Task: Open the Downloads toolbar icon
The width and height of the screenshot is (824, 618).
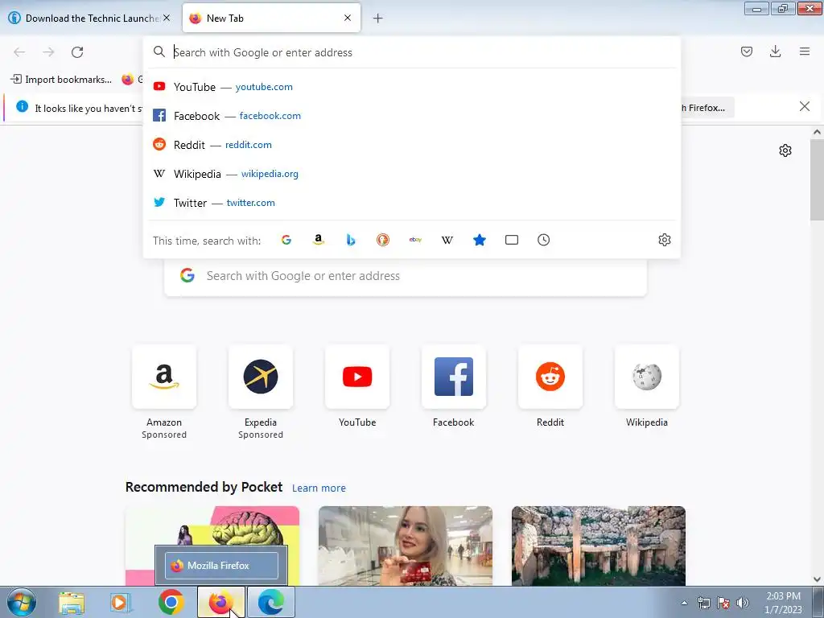Action: tap(775, 51)
